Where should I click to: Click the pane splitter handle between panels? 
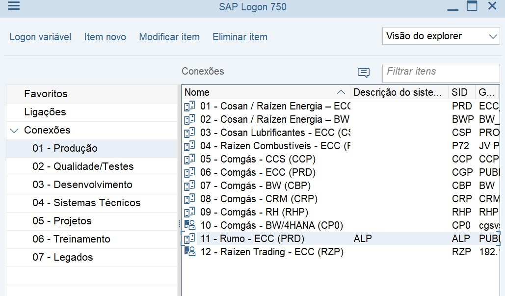tap(180, 224)
